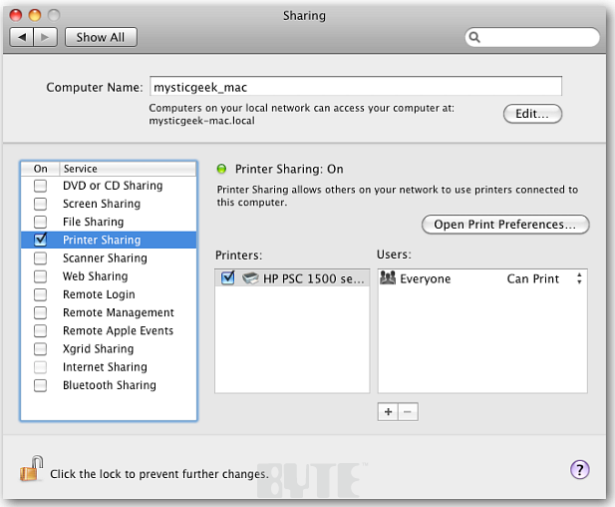This screenshot has width=615, height=507.
Task: Click the Computer Name text field
Action: (x=356, y=87)
